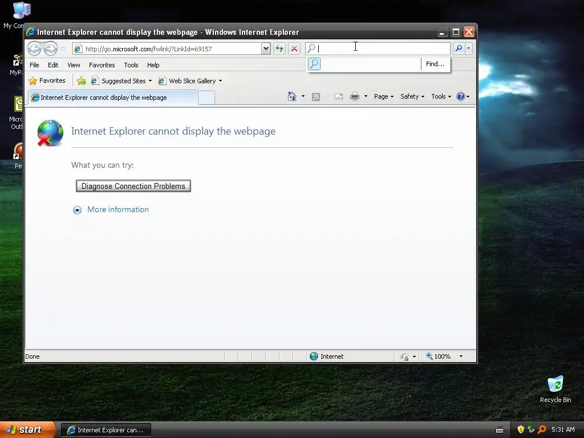Click the green Refresh arrows icon
This screenshot has width=584, height=438.
pos(279,48)
